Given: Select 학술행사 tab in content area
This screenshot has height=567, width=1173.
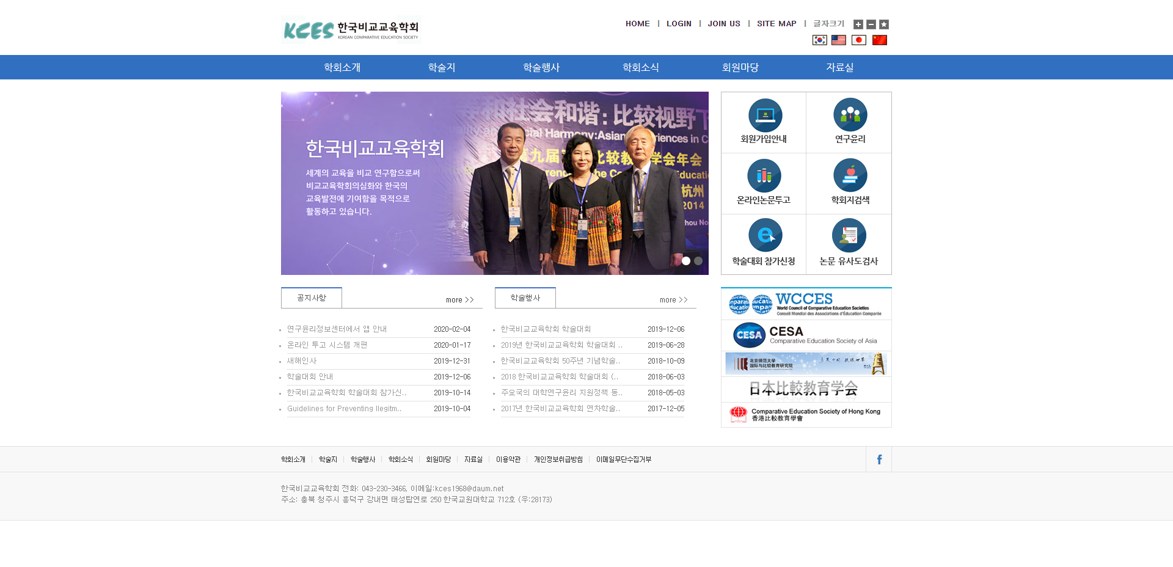Looking at the screenshot, I should tap(525, 298).
